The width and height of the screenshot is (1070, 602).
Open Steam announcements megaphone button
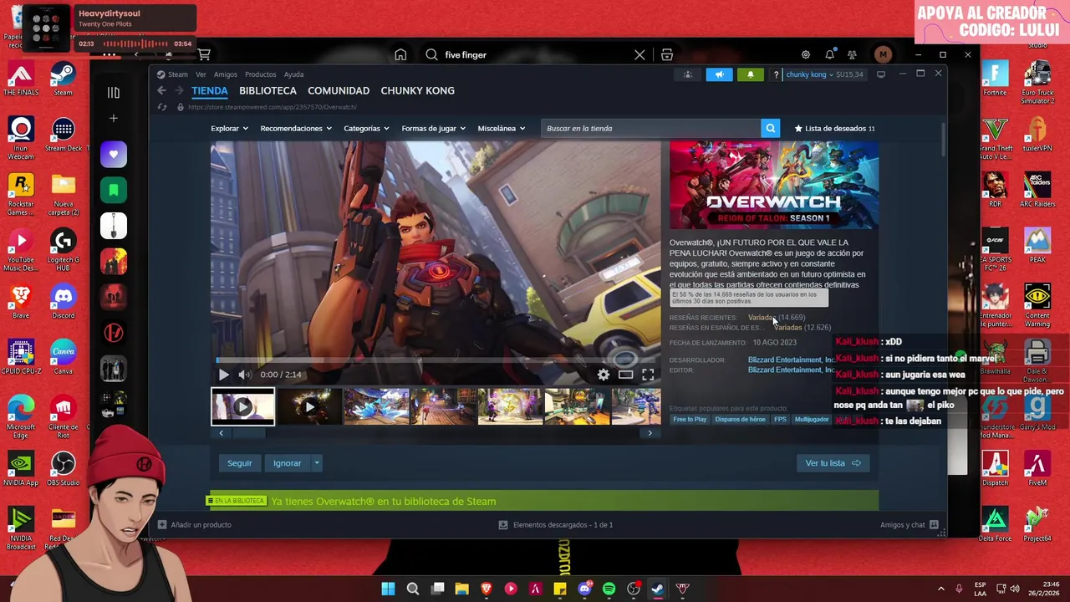point(719,74)
